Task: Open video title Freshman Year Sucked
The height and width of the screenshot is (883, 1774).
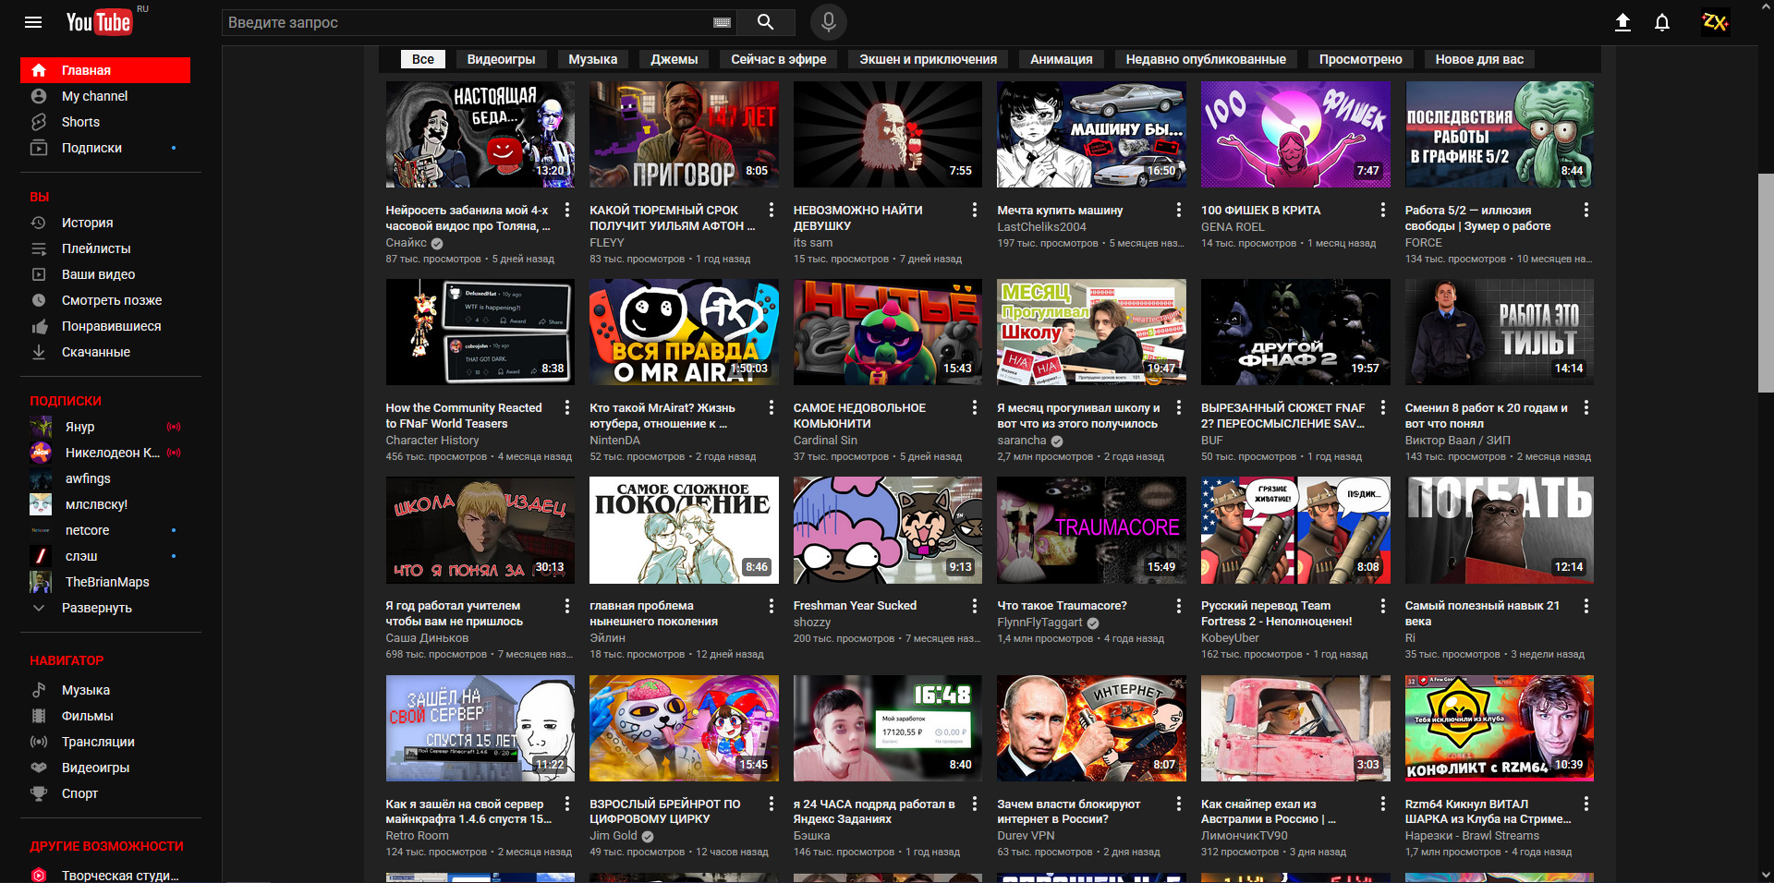Action: click(855, 606)
